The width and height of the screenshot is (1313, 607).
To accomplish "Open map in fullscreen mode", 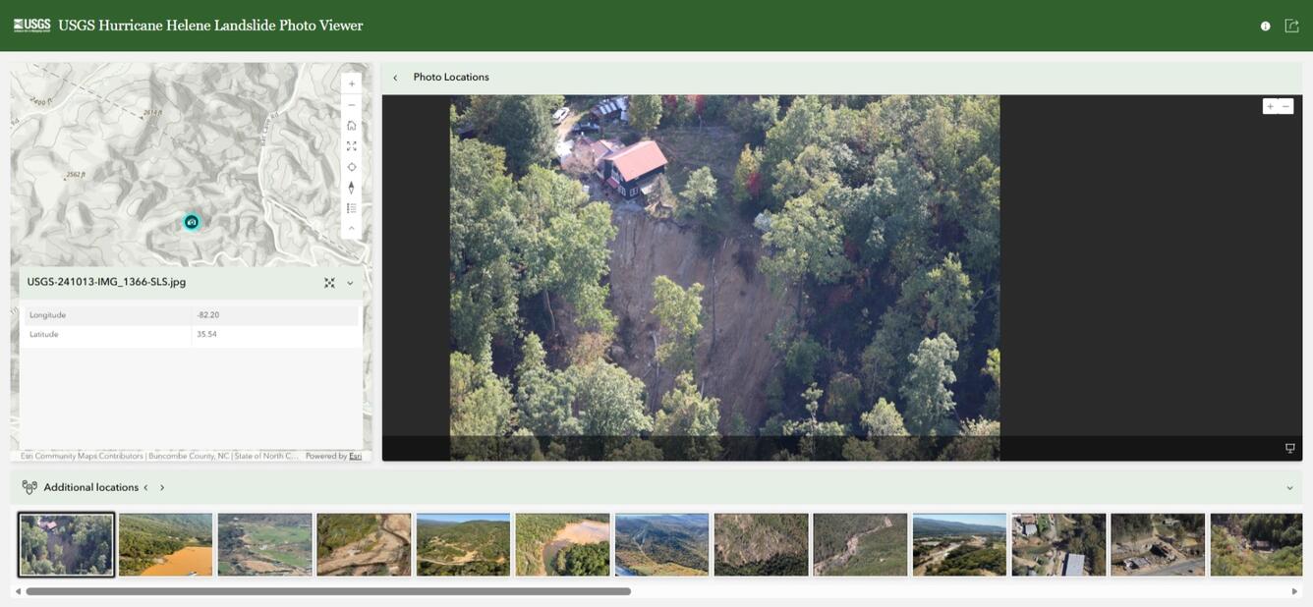I will pyautogui.click(x=351, y=146).
